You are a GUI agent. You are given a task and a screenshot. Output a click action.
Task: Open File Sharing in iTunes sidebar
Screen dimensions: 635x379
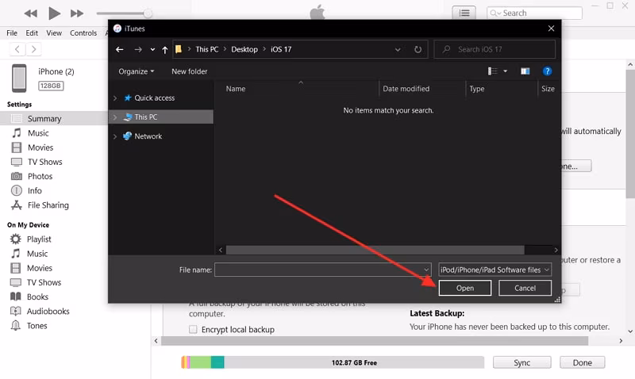coord(48,205)
